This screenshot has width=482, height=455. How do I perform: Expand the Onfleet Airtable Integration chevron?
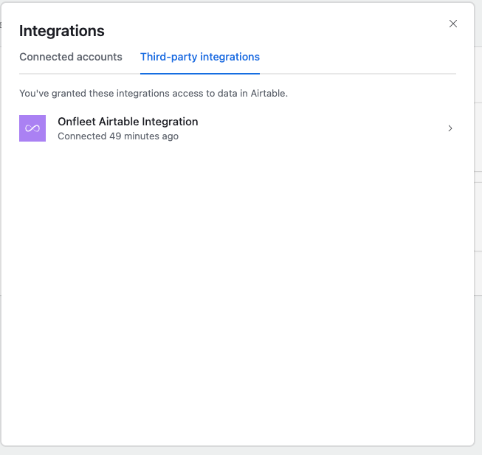450,128
